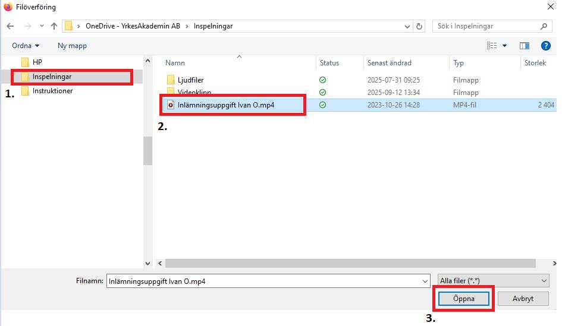The height and width of the screenshot is (326, 562).
Task: Select Inlämningsuppgift Ivan O.mp4 file
Action: 226,105
